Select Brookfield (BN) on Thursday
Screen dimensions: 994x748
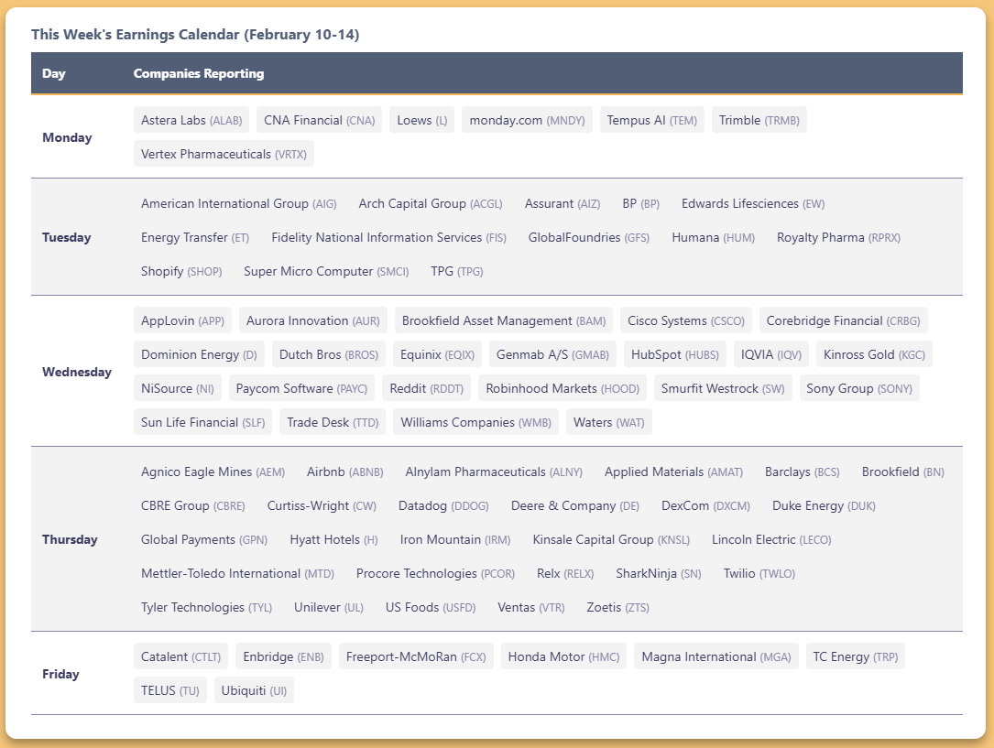[903, 472]
